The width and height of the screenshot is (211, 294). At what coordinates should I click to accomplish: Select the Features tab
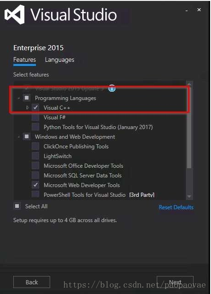click(x=24, y=60)
